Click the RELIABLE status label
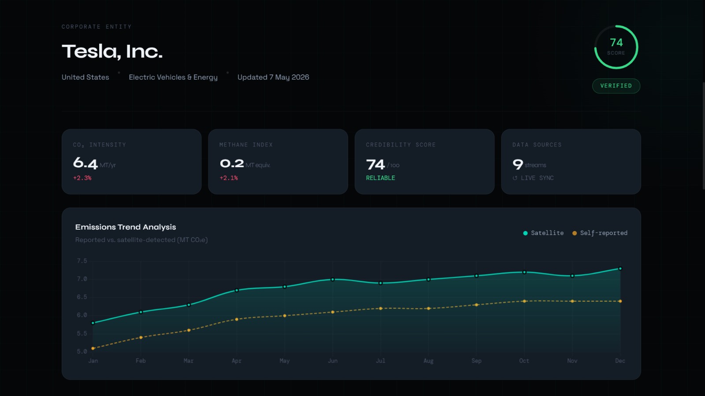705x396 pixels. tap(381, 178)
